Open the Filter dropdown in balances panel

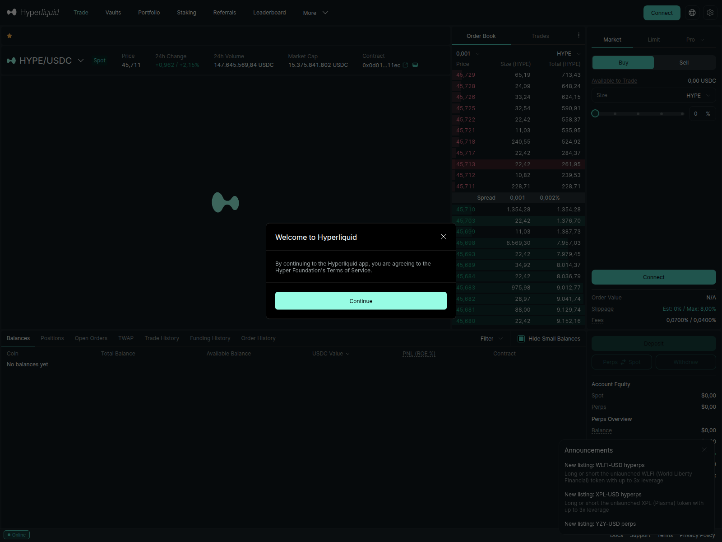[491, 339]
